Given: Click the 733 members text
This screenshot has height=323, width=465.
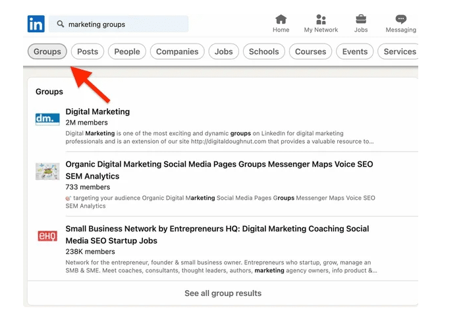Looking at the screenshot, I should 88,187.
